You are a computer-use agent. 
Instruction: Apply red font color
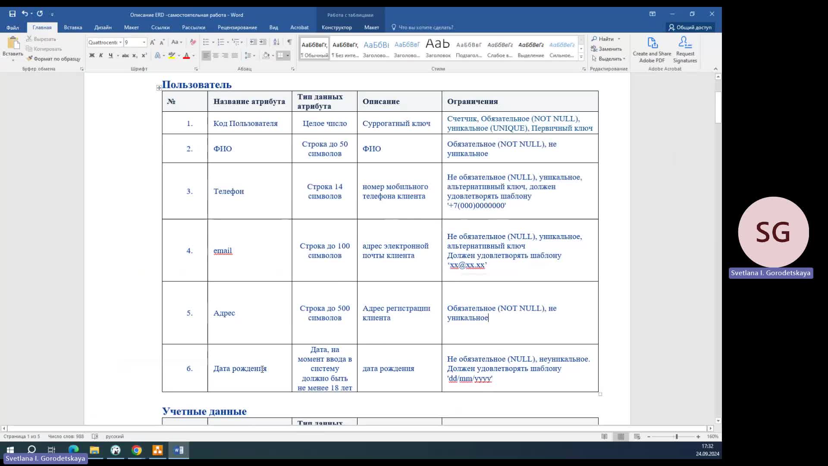click(x=186, y=55)
